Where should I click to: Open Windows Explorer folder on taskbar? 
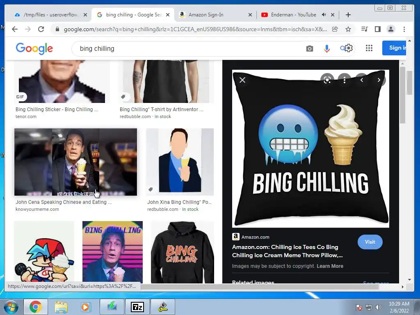(x=61, y=307)
